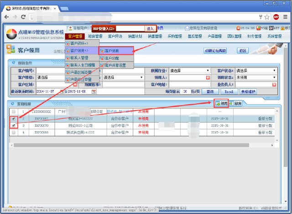Screen dimensions: 292x214
Task: Open the AdBlock (ABP) extension icon
Action: tap(276, 17)
